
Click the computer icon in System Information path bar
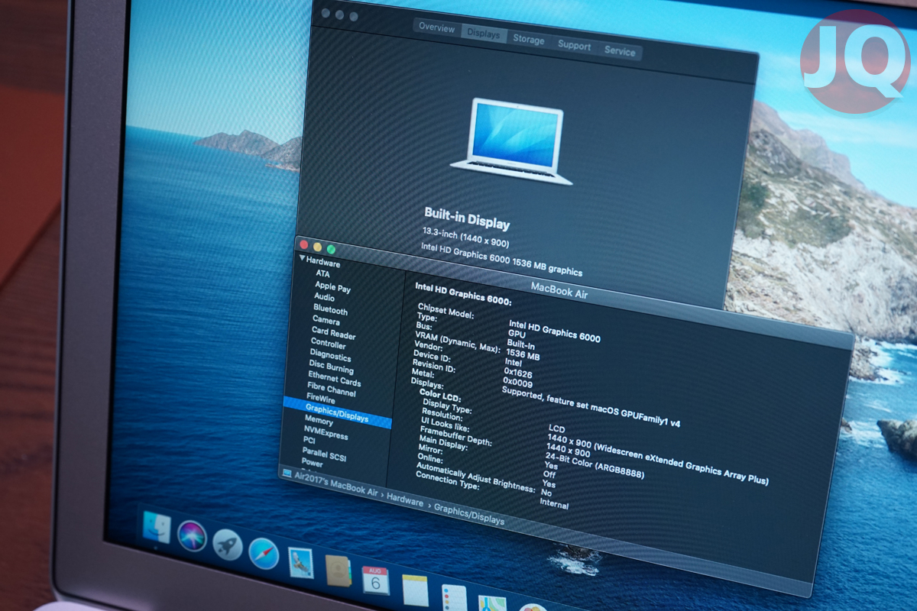click(287, 474)
